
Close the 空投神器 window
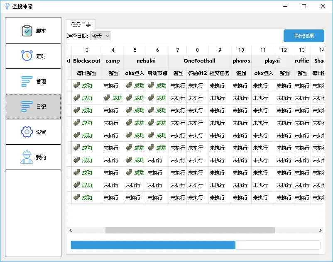point(323,6)
